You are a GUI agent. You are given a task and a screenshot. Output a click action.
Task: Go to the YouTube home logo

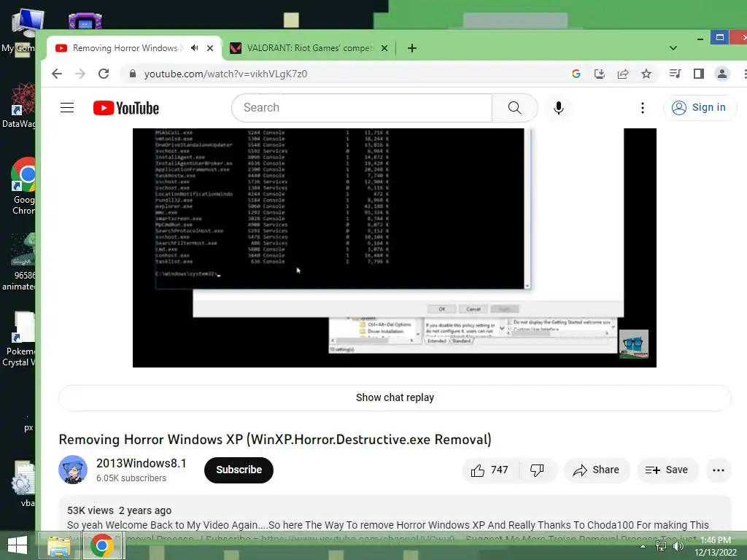[x=126, y=108]
